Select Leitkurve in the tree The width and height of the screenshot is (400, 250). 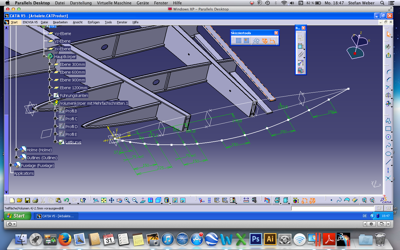[x=73, y=142]
